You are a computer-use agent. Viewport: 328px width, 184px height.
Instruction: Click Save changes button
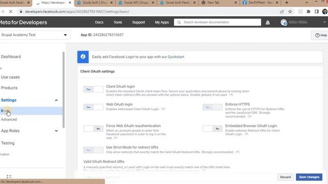click(x=309, y=177)
